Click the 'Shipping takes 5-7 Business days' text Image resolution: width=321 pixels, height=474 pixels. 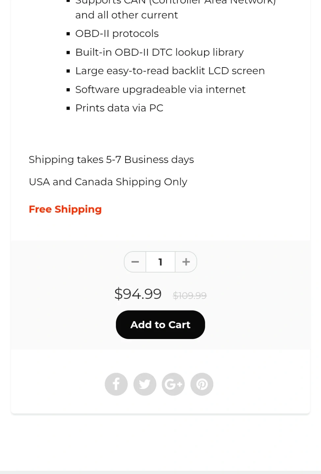tap(111, 160)
